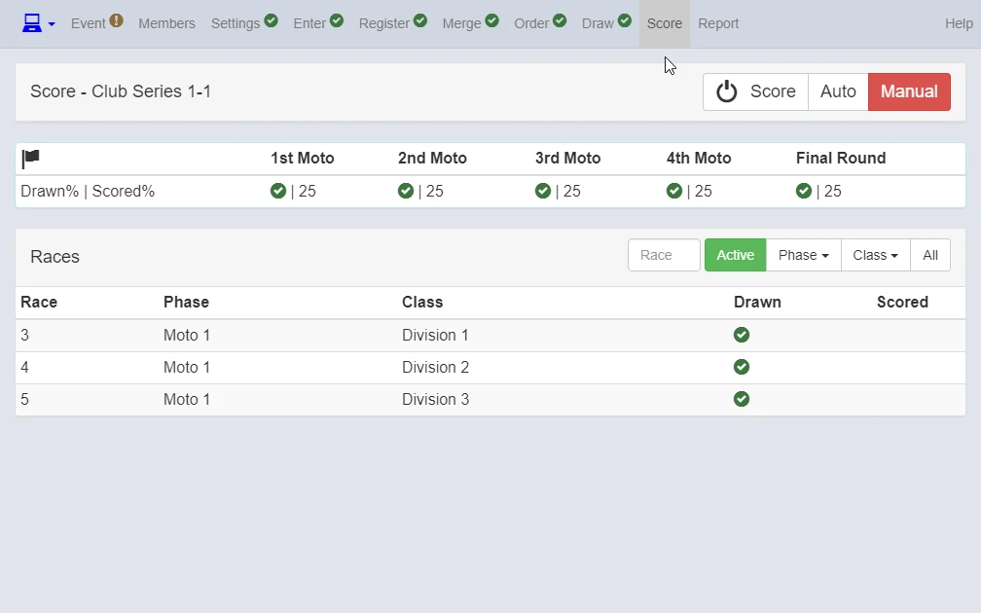Viewport: 981px width, 613px height.
Task: Open the caret dropdown beside computer icon
Action: pyautogui.click(x=52, y=24)
